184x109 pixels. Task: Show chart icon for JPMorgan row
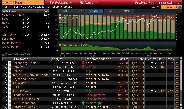tap(177, 83)
